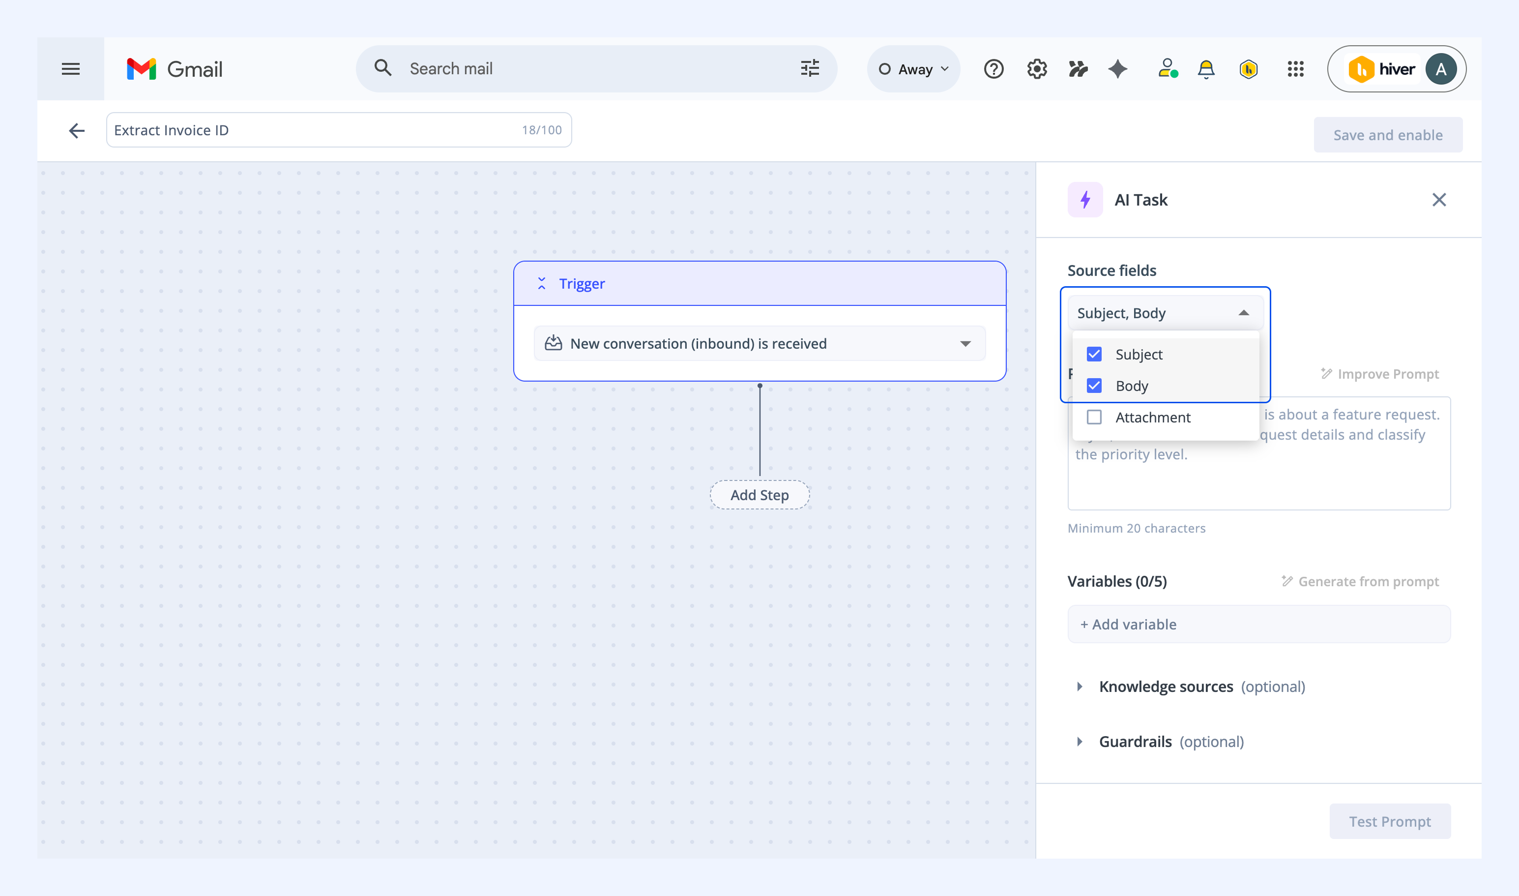Open search filter options icon
The height and width of the screenshot is (896, 1519).
(x=810, y=68)
